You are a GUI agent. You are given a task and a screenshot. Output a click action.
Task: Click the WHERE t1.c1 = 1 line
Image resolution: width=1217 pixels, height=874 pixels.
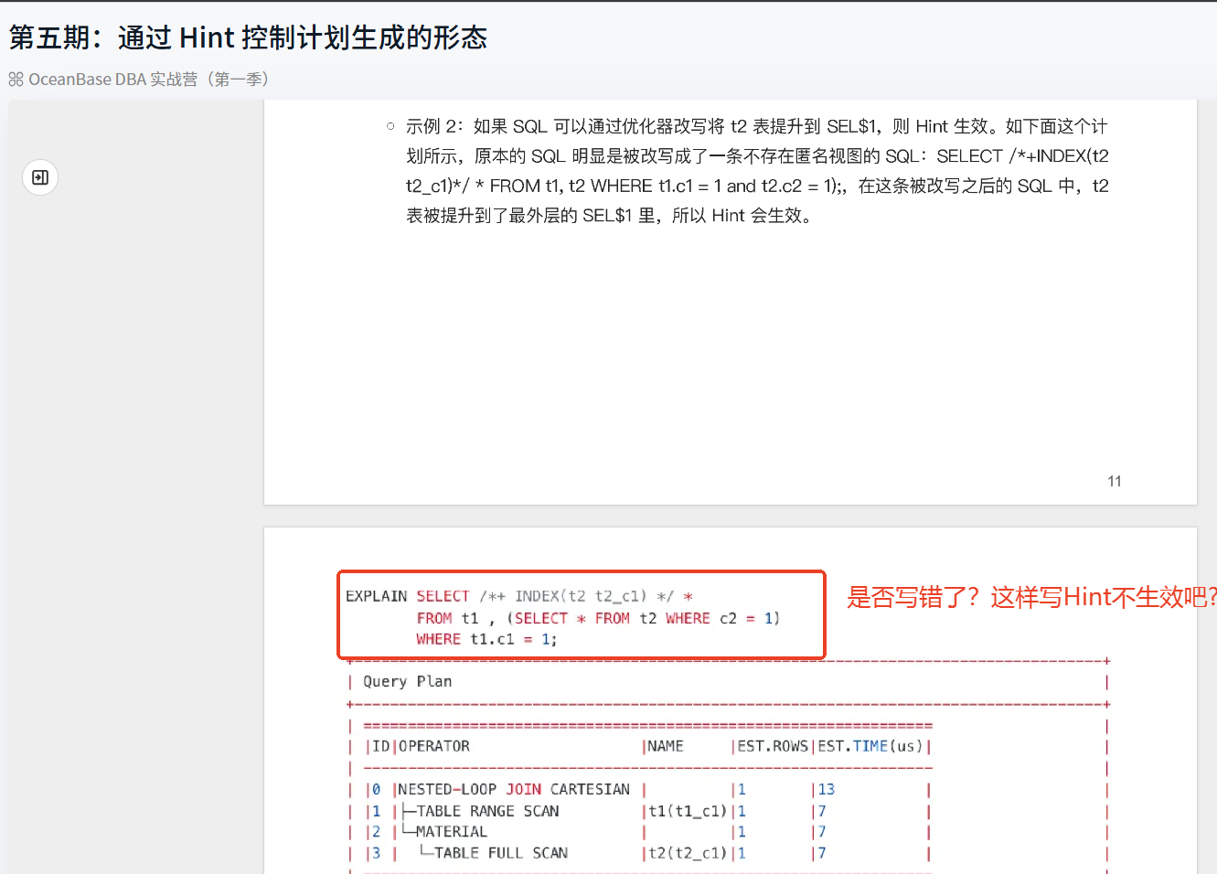pyautogui.click(x=486, y=639)
